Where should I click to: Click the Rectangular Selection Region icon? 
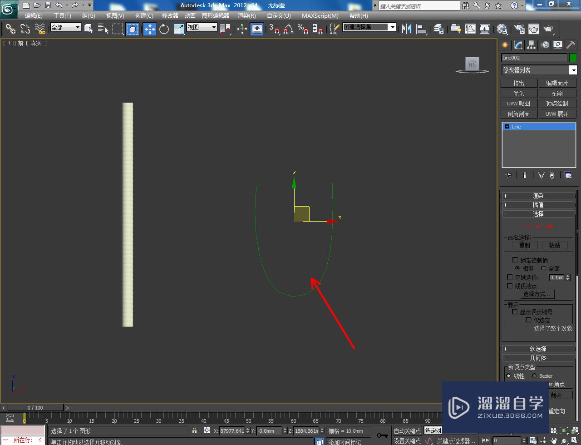point(118,29)
